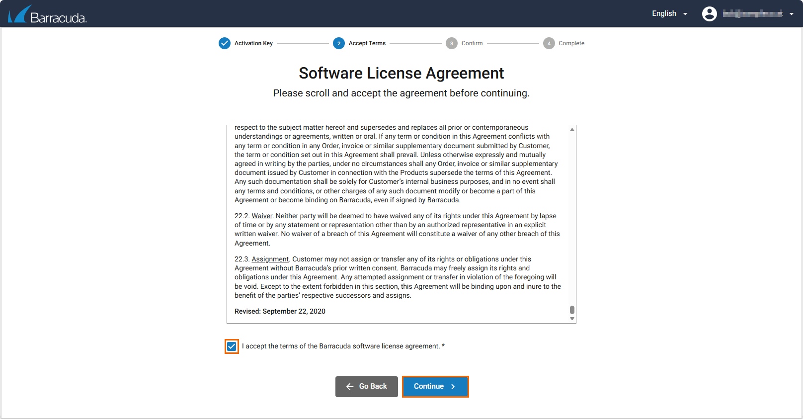Click the underlined 'Assignment' heading text
The width and height of the screenshot is (803, 419).
click(x=270, y=259)
